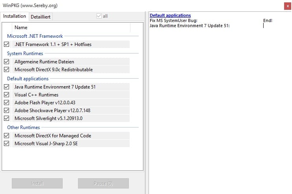Open the Detailliert tab
This screenshot has height=194, width=292.
[41, 17]
